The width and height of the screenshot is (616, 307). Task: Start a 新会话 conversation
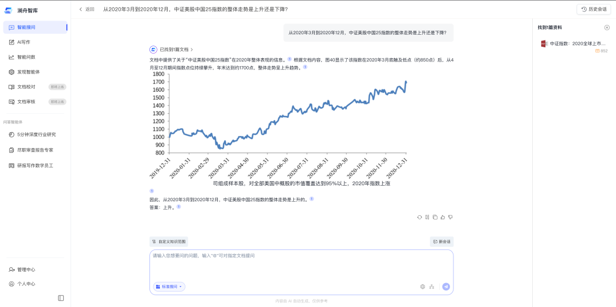coord(441,241)
